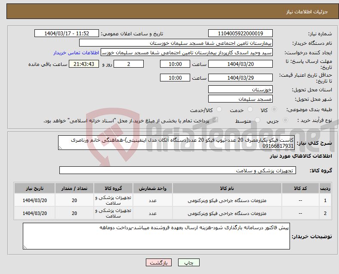Click the announcement date field 1404/03/17 - 11:52
The image size is (339, 274).
[x=67, y=33]
